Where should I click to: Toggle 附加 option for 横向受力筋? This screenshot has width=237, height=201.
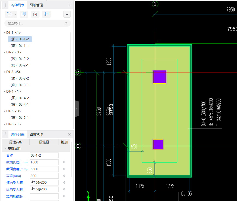coord(64,182)
